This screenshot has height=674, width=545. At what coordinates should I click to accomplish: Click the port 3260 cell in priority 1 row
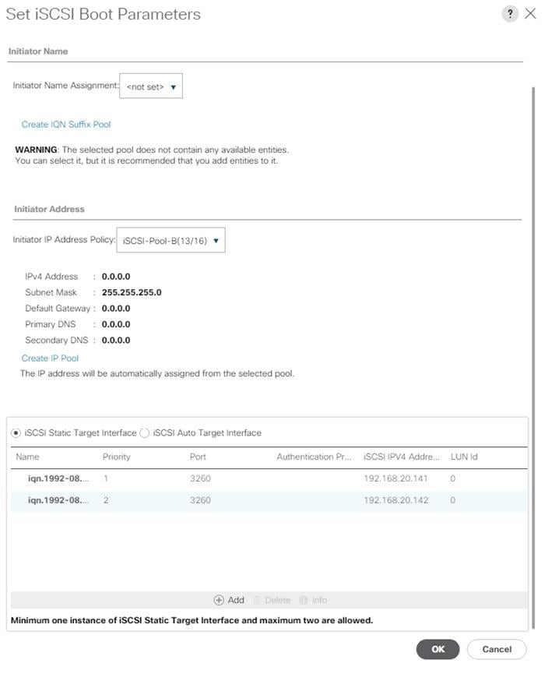[x=200, y=478]
